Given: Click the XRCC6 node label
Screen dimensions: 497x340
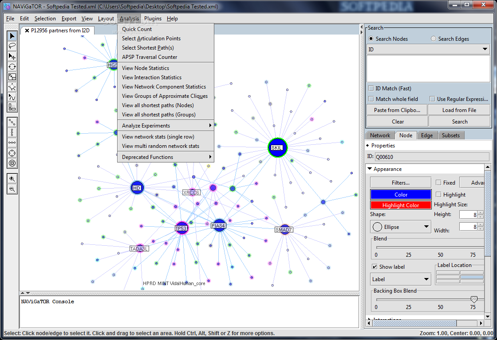Looking at the screenshot, I should (x=191, y=192).
